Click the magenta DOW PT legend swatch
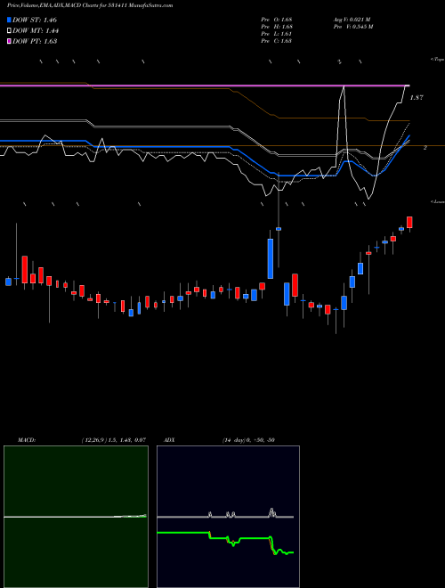The width and height of the screenshot is (445, 588). [x=9, y=41]
